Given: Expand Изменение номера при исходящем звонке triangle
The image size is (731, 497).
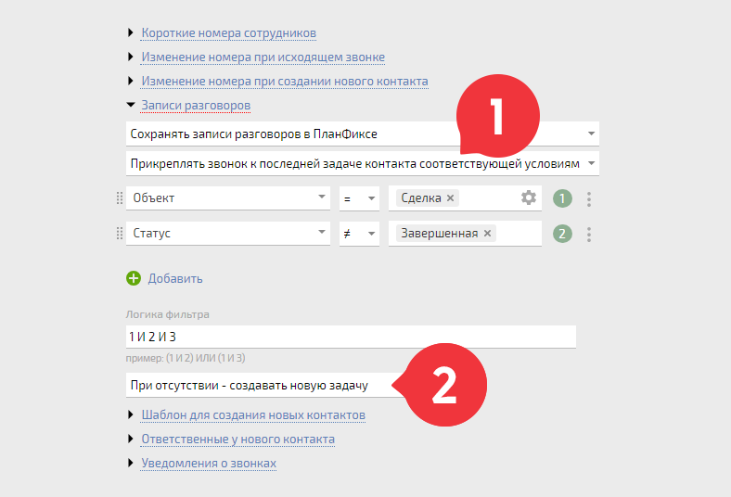Looking at the screenshot, I should 131,57.
